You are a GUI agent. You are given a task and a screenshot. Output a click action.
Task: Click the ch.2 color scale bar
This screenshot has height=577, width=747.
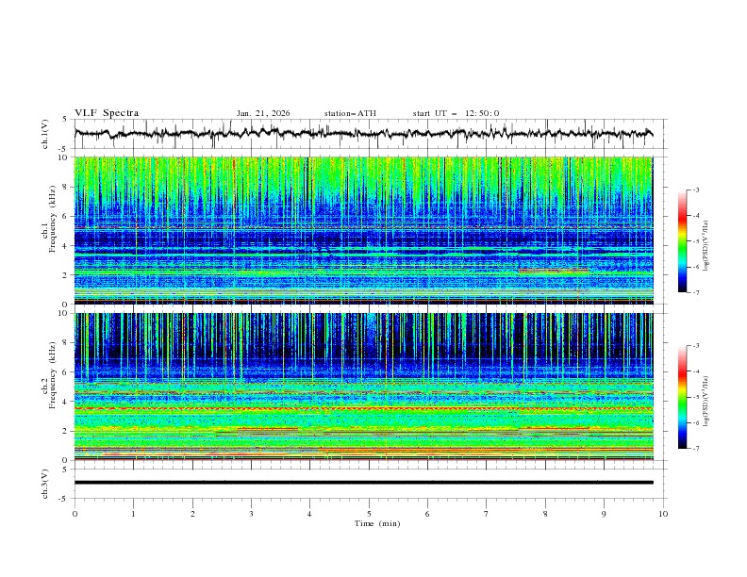[x=682, y=397]
